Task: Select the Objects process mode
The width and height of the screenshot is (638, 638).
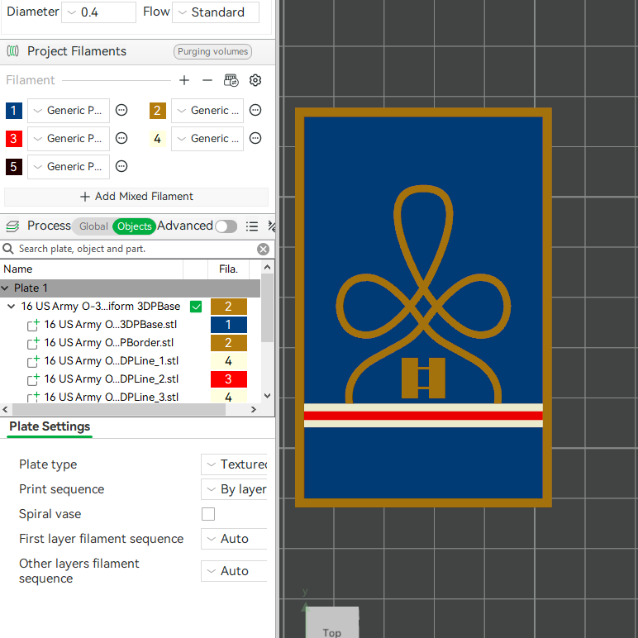Action: [134, 226]
